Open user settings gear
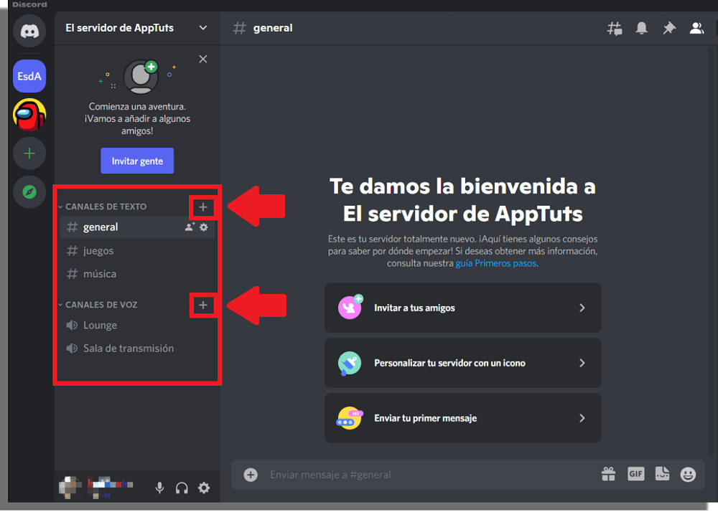 tap(204, 488)
